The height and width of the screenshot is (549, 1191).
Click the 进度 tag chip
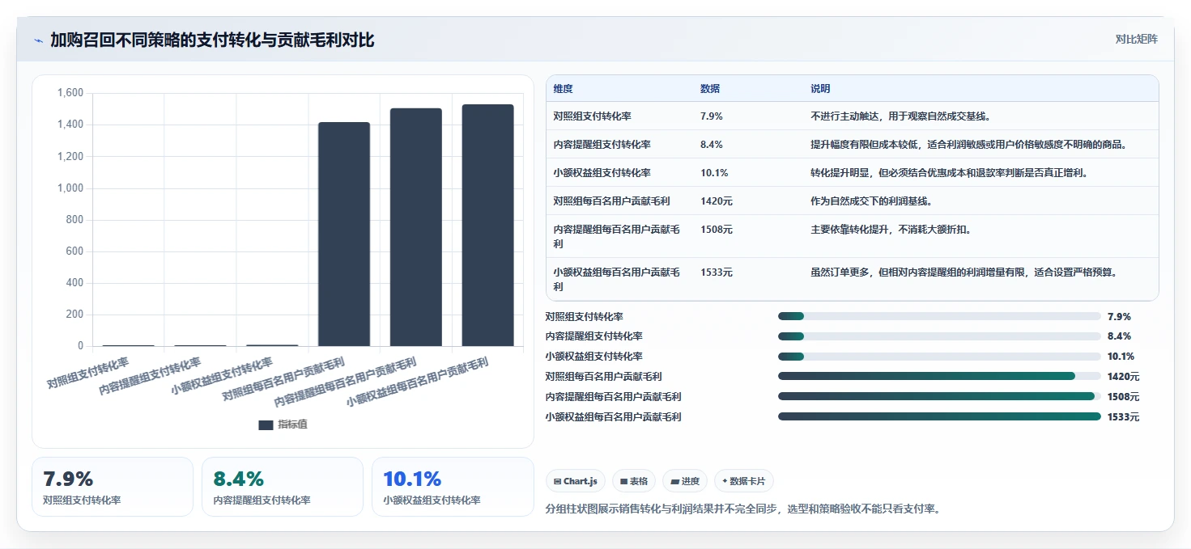[x=685, y=481]
